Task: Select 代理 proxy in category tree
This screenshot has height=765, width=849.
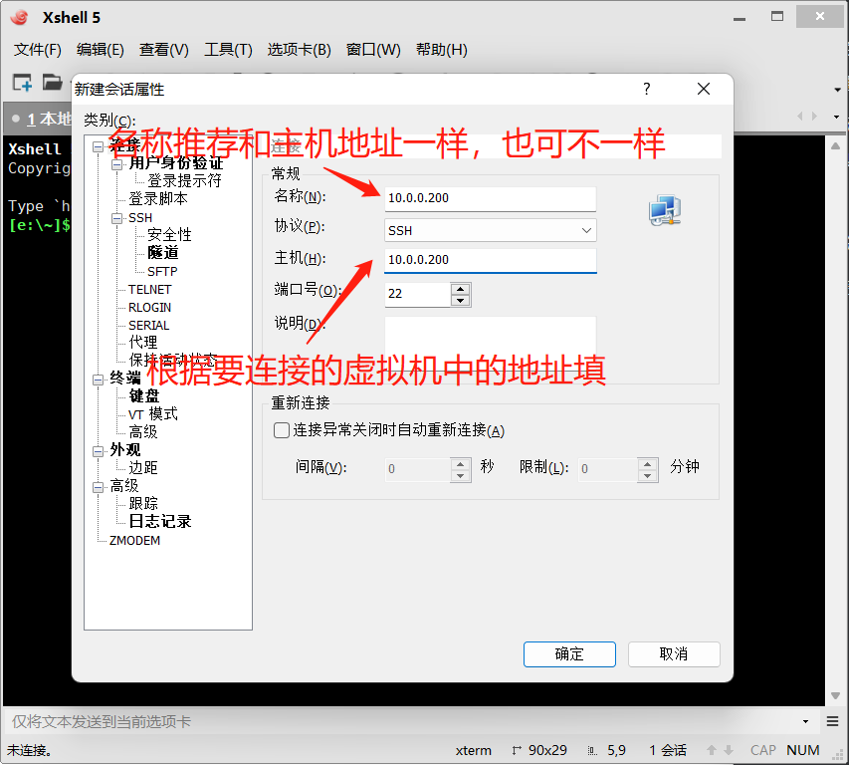Action: [143, 343]
